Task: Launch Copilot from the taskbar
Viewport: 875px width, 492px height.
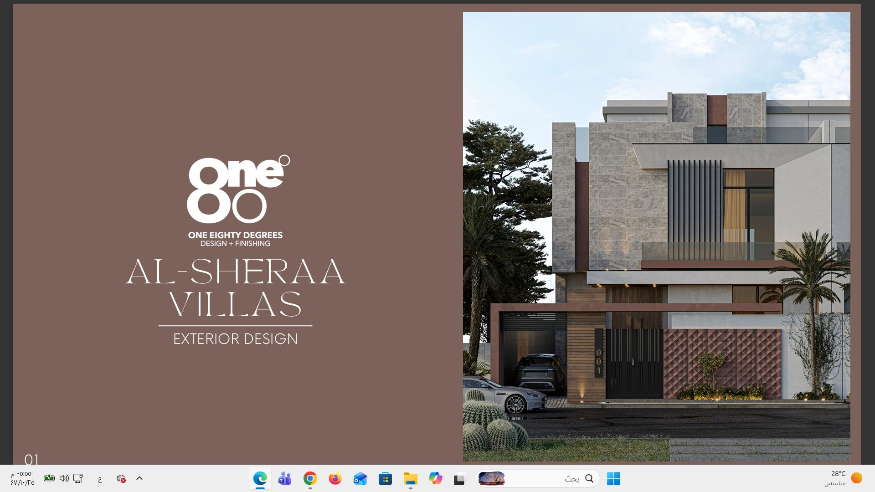Action: coord(435,478)
